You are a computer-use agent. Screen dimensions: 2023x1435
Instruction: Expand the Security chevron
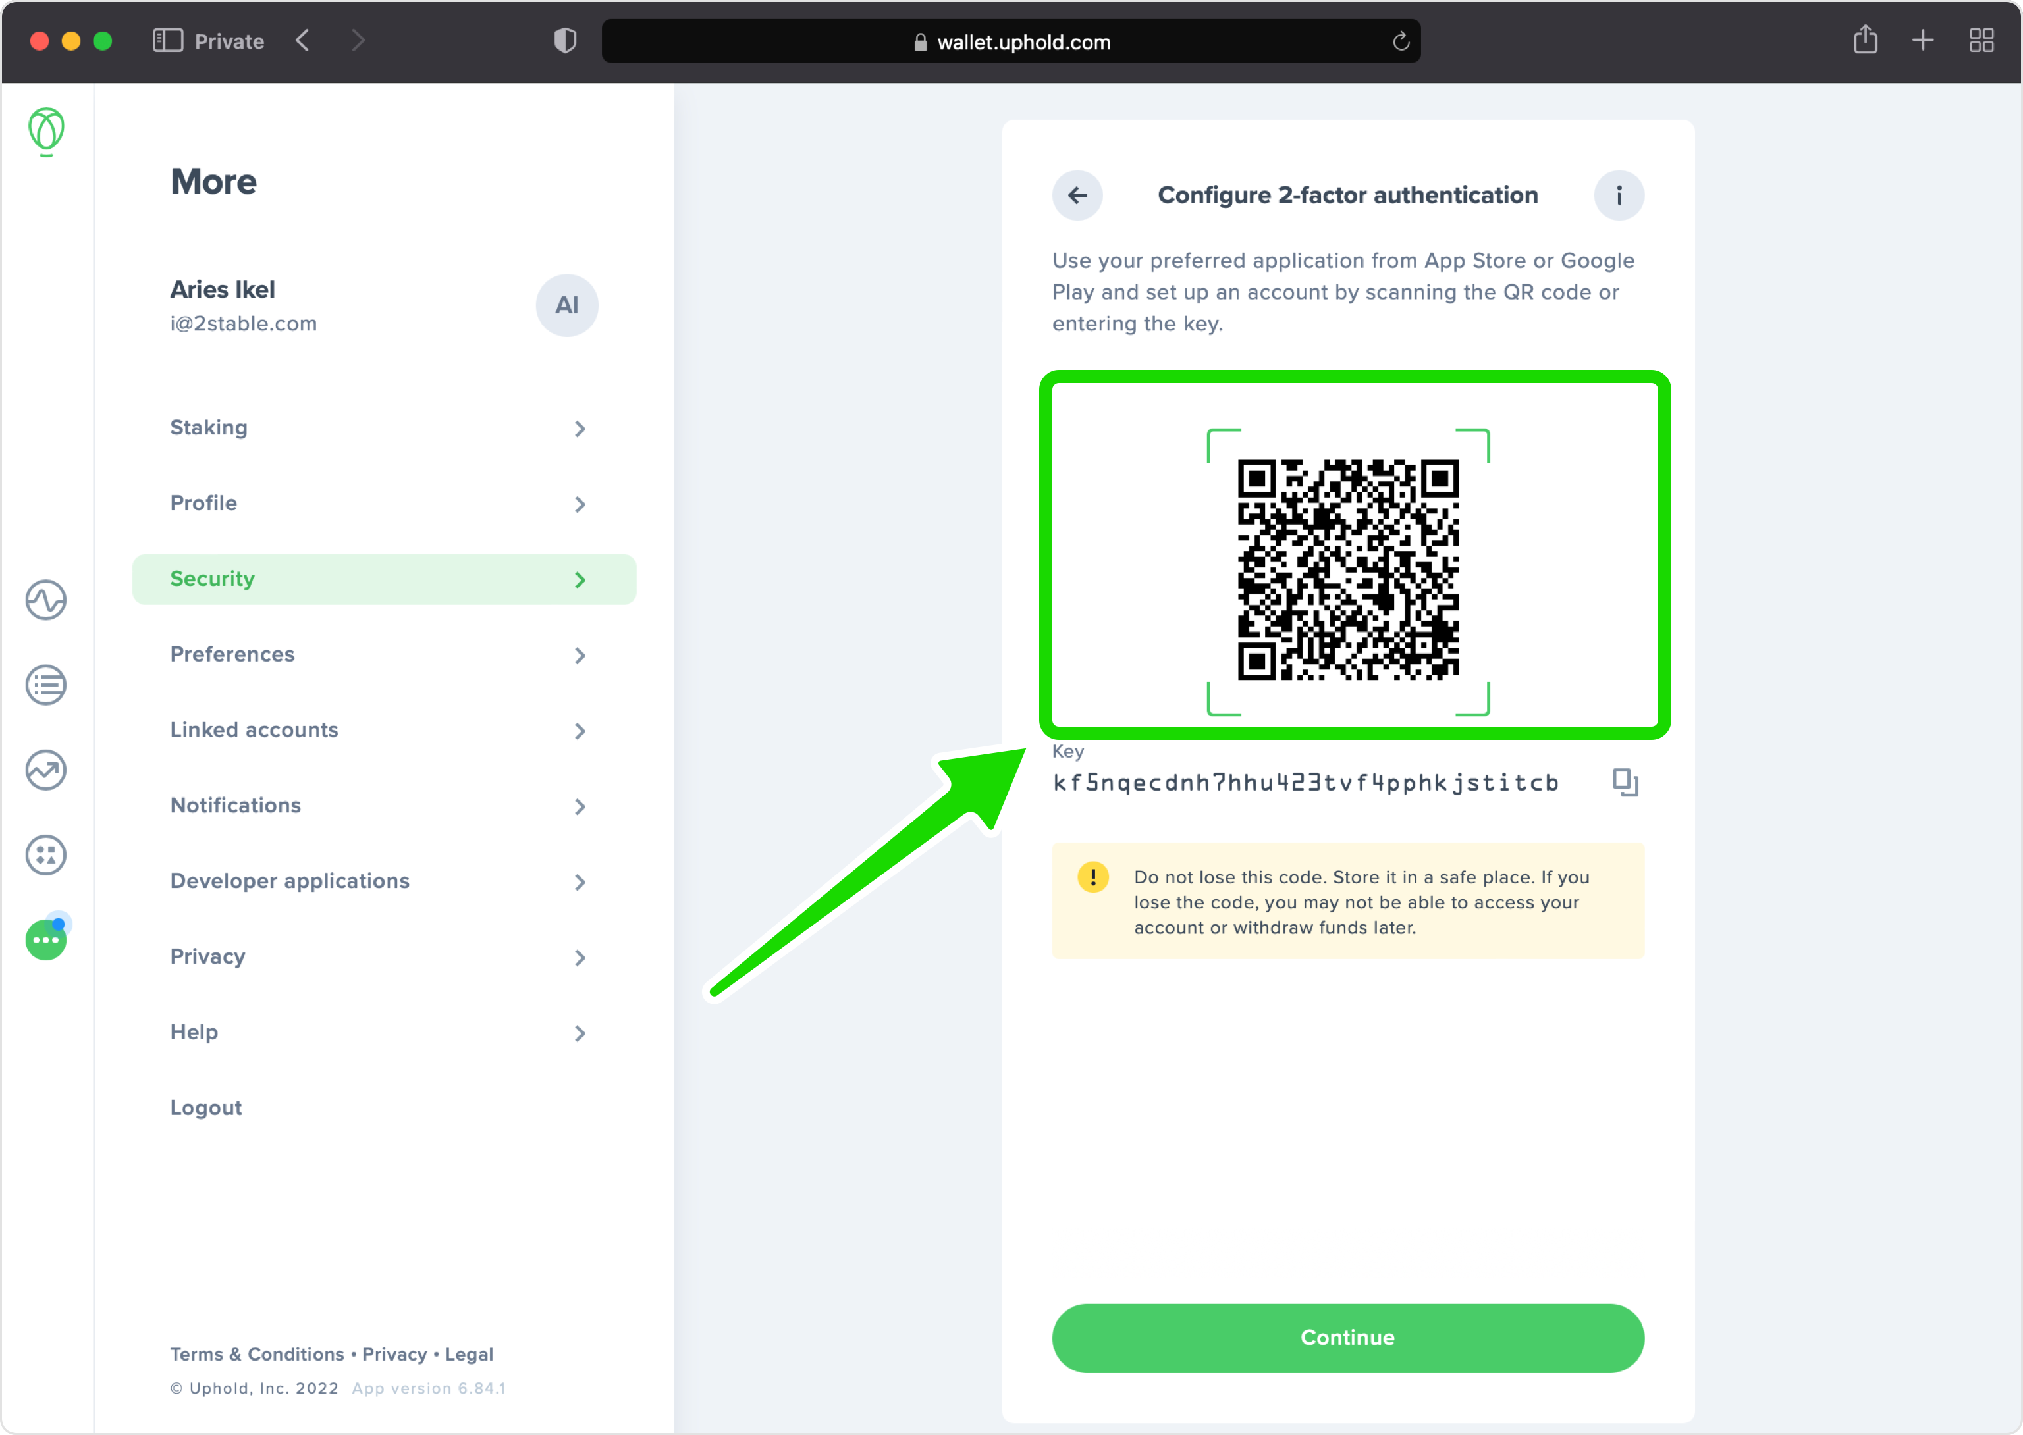[580, 580]
